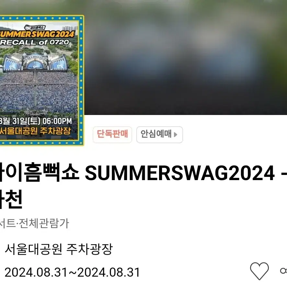The width and height of the screenshot is (287, 287).
Task: Select the 단독판매 exclusive sale badge
Action: click(x=112, y=134)
